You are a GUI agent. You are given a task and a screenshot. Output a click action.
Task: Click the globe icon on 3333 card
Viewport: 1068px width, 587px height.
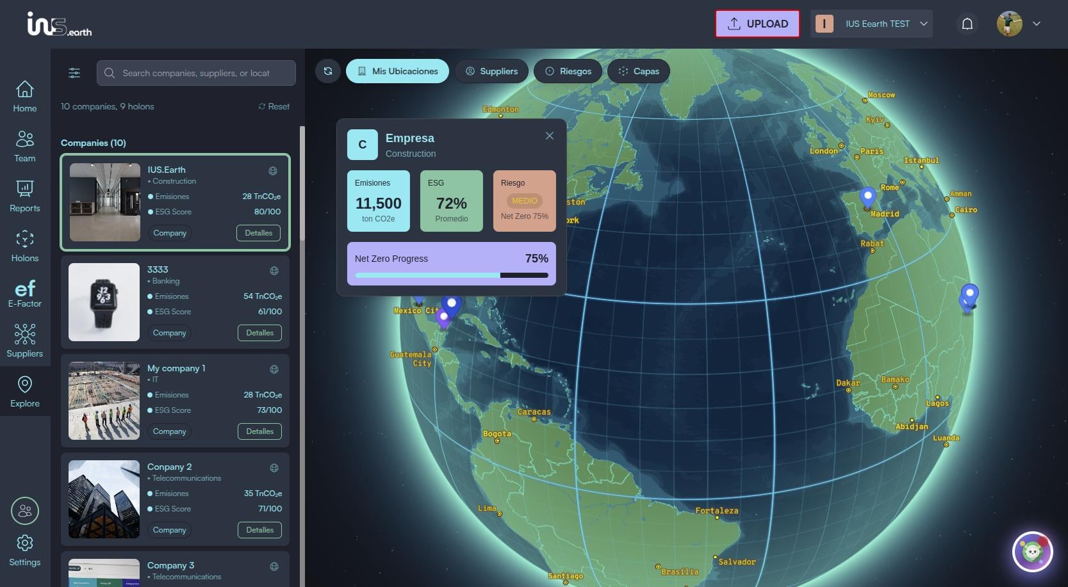point(274,271)
